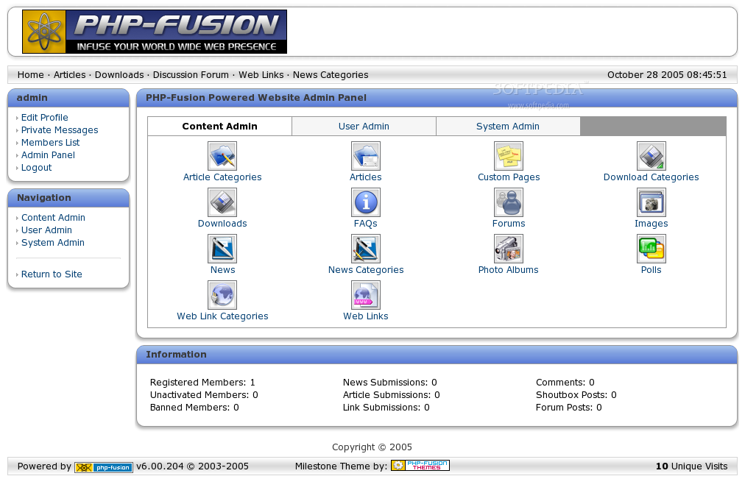Switch to the User Admin tab
The image size is (745, 490).
pos(364,127)
